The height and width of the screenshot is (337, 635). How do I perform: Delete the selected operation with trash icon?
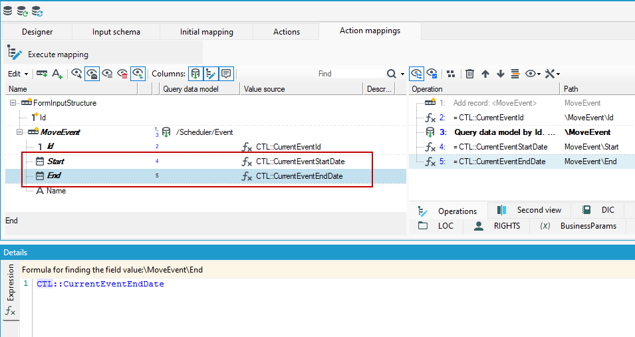pos(470,74)
